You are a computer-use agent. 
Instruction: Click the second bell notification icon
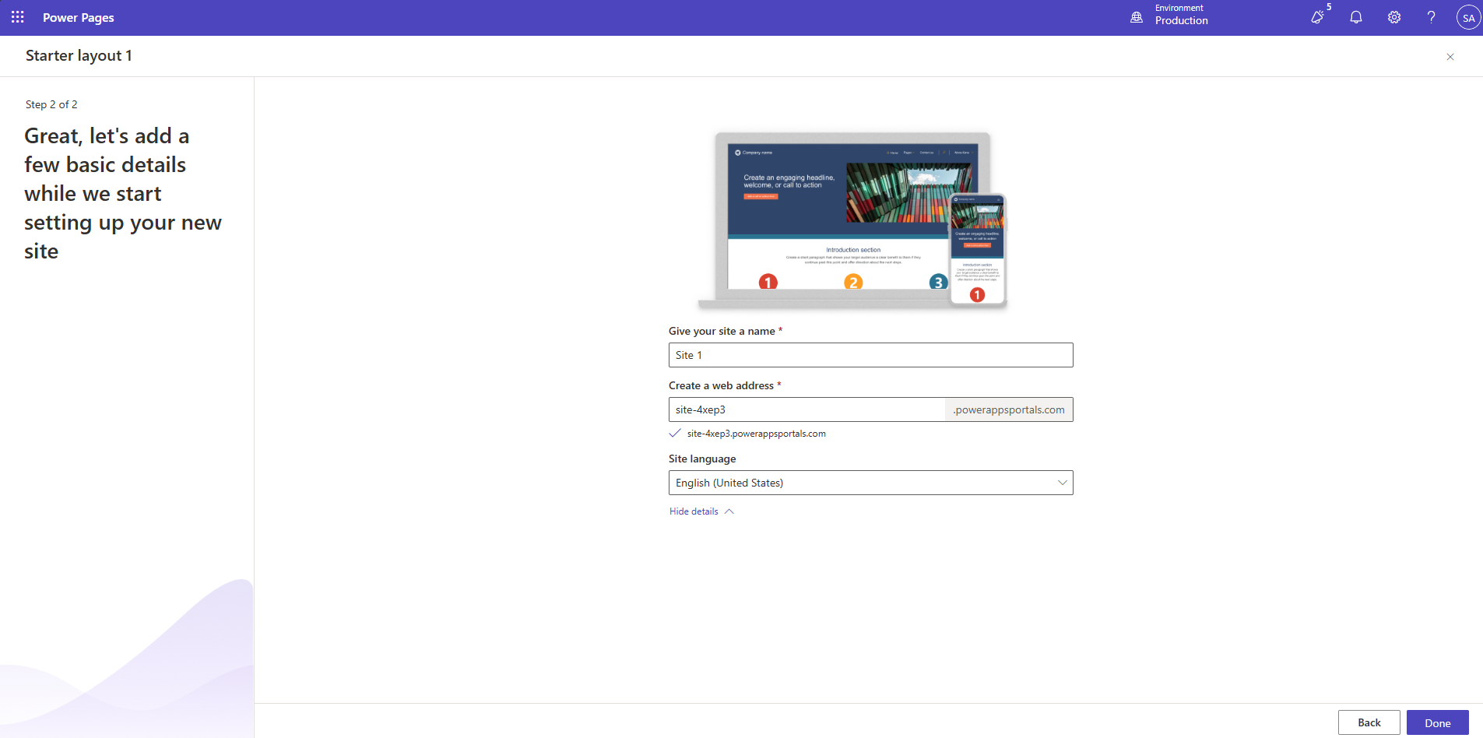1355,17
